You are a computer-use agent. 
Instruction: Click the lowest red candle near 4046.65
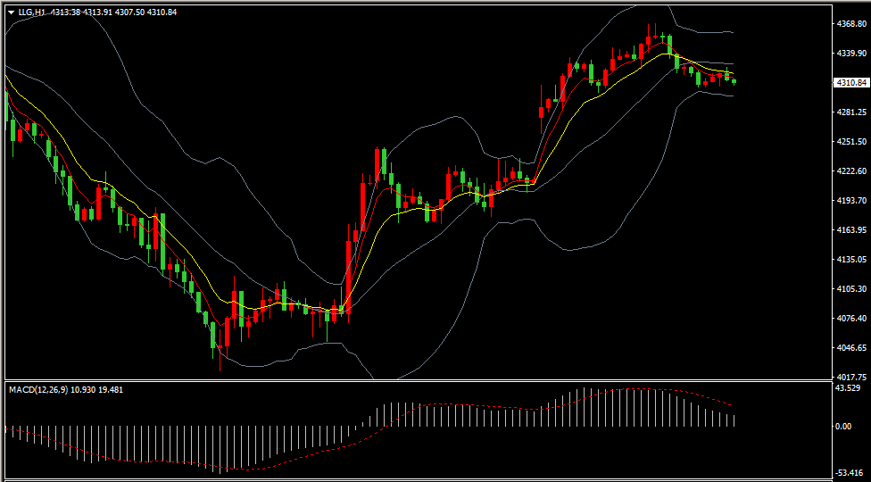pos(220,348)
